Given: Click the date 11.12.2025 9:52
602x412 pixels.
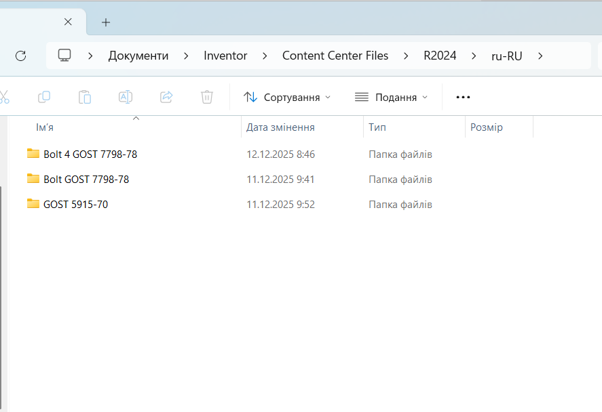Looking at the screenshot, I should pos(281,204).
